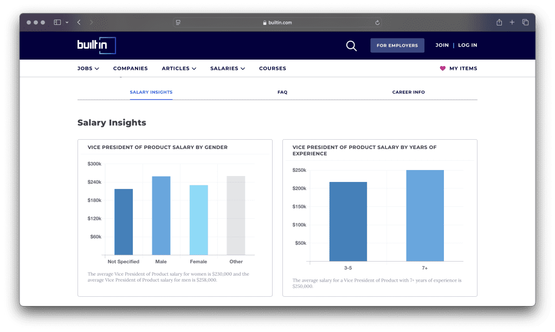Open the Companies navigation link
This screenshot has height=332, width=555.
click(130, 69)
